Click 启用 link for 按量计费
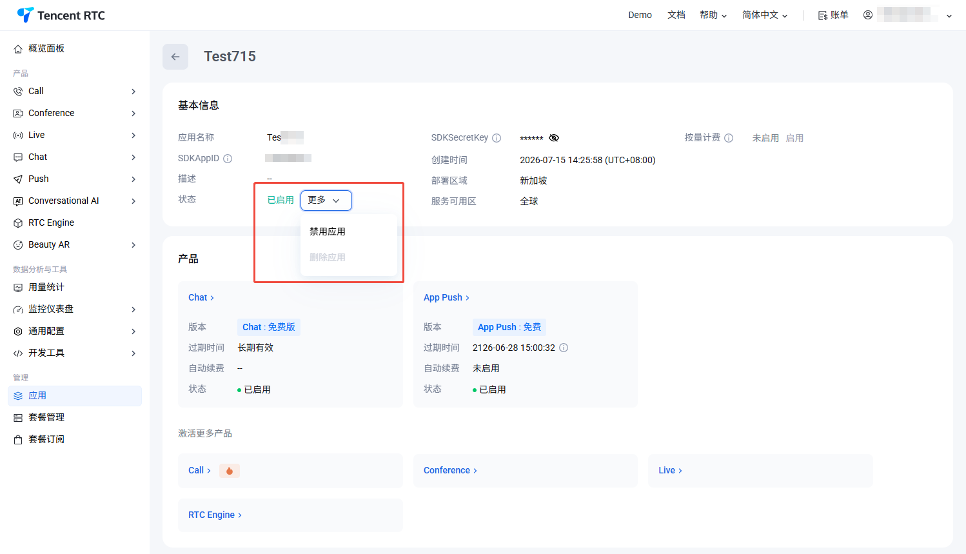Screen dimensions: 966x554 click(x=794, y=138)
